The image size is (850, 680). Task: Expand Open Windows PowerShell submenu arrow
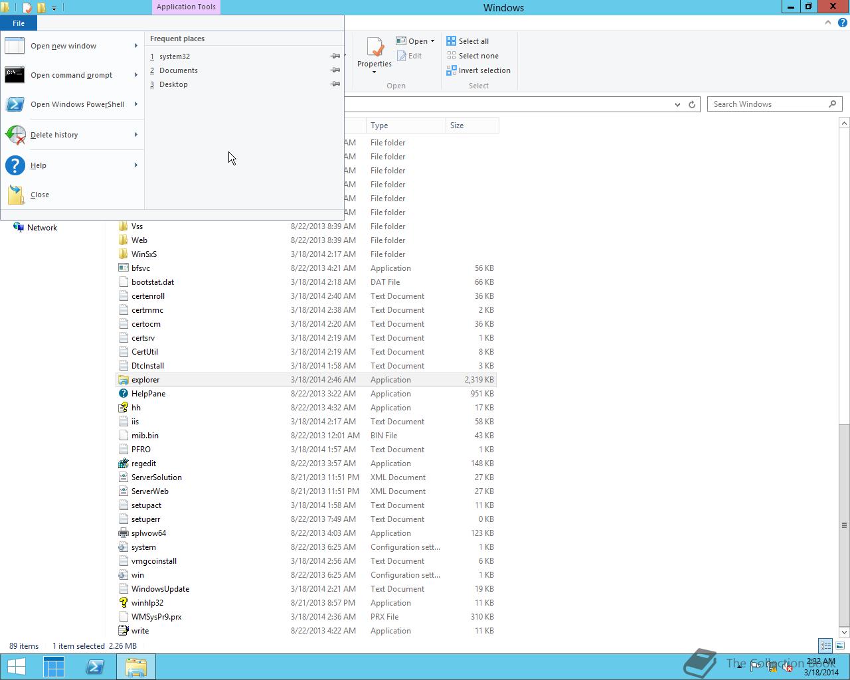click(136, 104)
